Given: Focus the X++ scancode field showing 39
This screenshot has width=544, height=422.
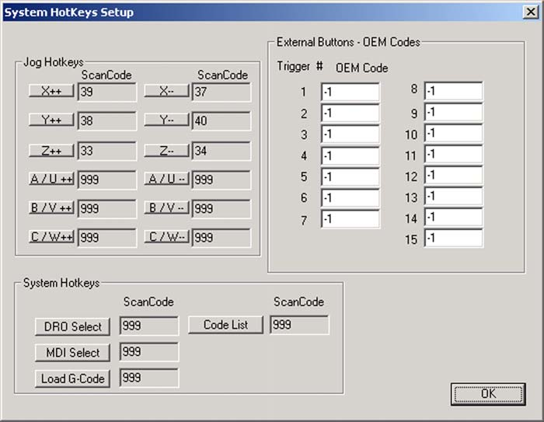Looking at the screenshot, I should [x=107, y=92].
